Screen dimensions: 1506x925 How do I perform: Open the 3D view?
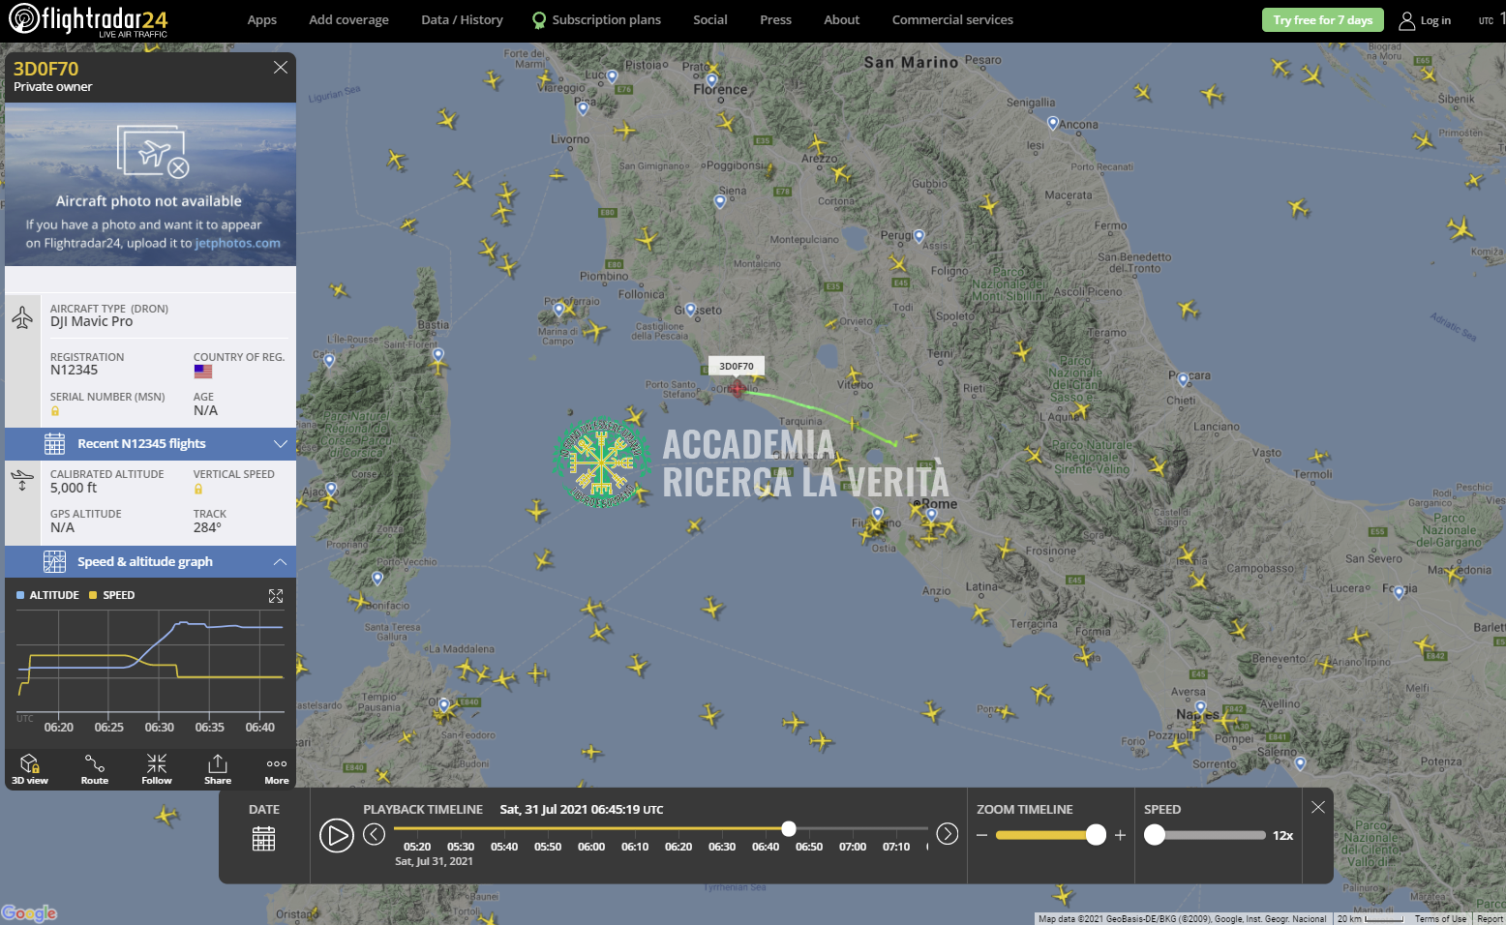(30, 769)
